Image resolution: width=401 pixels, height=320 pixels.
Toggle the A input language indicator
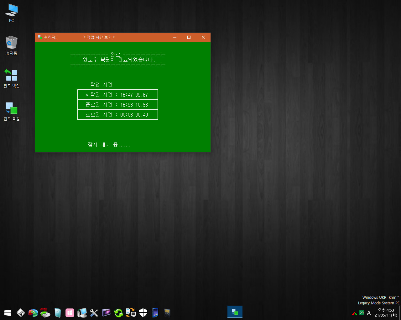[x=369, y=313]
